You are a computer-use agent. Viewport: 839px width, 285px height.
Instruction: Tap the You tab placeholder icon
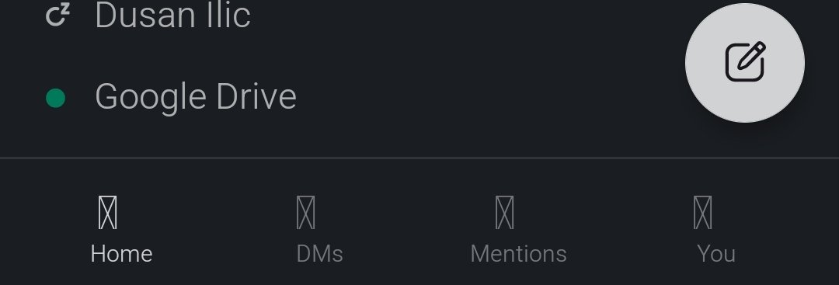coord(702,212)
